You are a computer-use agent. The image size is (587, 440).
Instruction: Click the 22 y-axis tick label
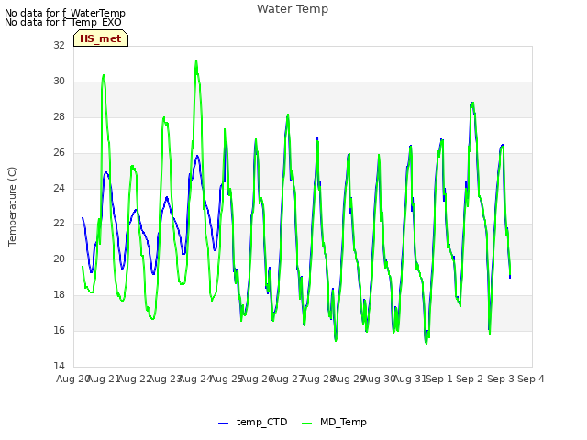[59, 224]
